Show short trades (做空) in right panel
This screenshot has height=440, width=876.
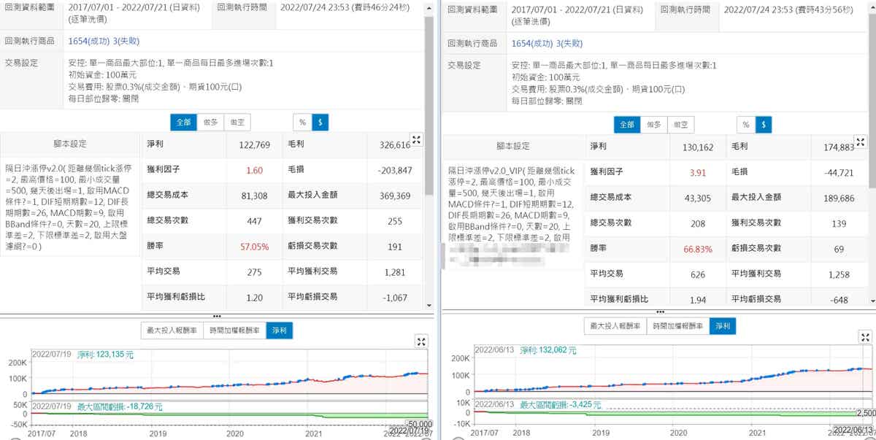681,125
